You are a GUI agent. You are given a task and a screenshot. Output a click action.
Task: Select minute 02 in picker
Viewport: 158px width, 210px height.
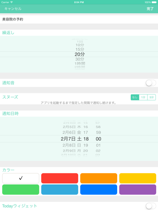(x=98, y=150)
